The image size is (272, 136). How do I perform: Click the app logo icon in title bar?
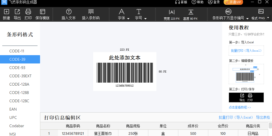coord(4,2)
